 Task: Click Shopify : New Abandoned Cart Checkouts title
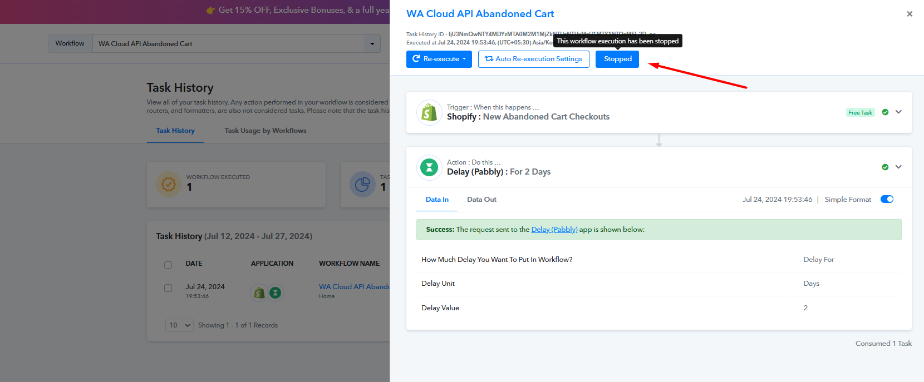(x=528, y=117)
